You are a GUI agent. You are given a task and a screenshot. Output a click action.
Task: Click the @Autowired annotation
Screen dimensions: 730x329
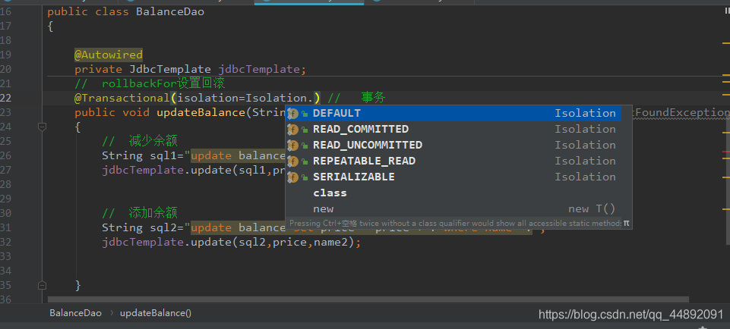[x=109, y=55]
